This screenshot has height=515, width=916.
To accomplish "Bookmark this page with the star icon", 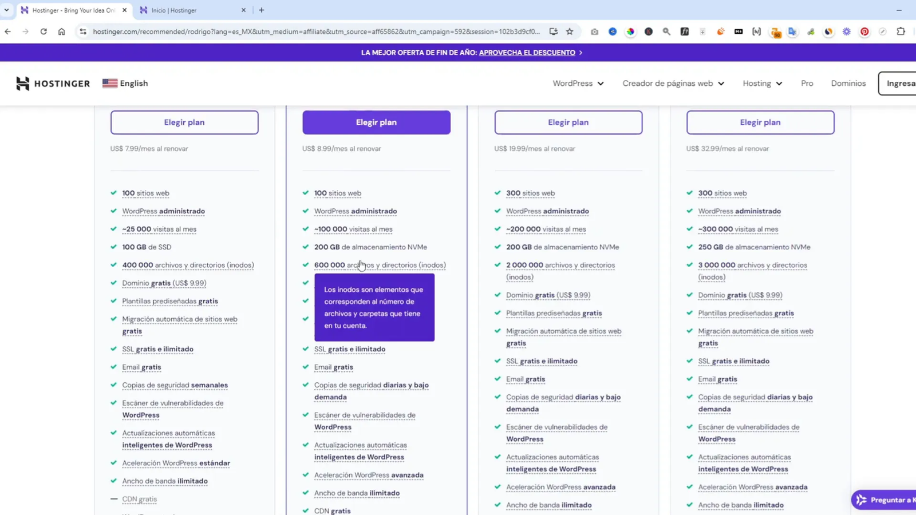I will click(570, 31).
